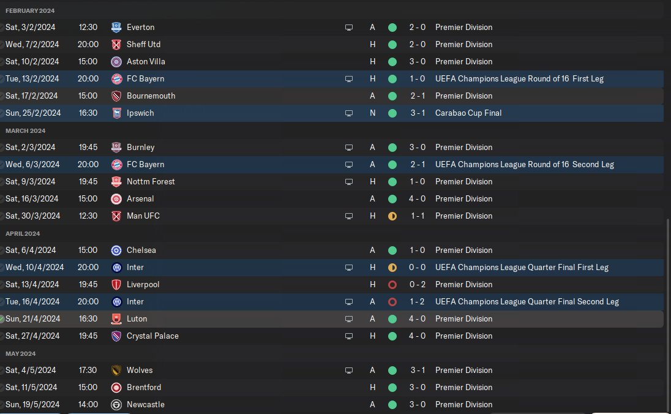Click the Ipswich club badge icon
The image size is (671, 414).
coord(116,113)
